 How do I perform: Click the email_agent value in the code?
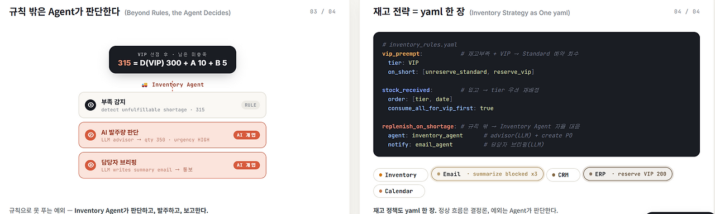[x=434, y=144]
